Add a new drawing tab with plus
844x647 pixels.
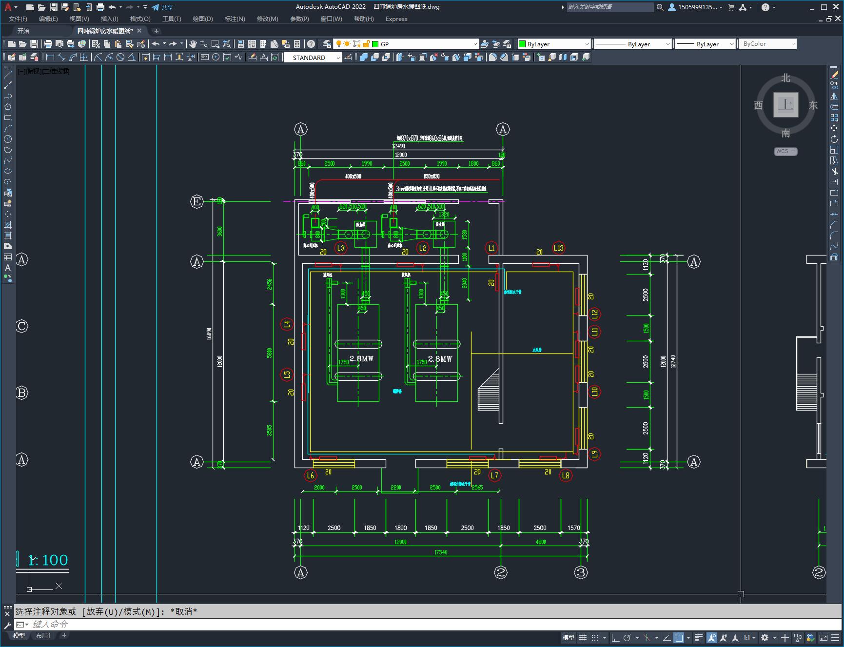[x=156, y=31]
